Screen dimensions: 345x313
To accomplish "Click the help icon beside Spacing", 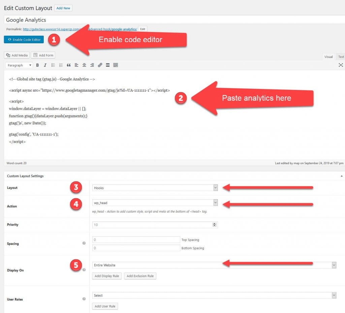I will [x=84, y=243].
